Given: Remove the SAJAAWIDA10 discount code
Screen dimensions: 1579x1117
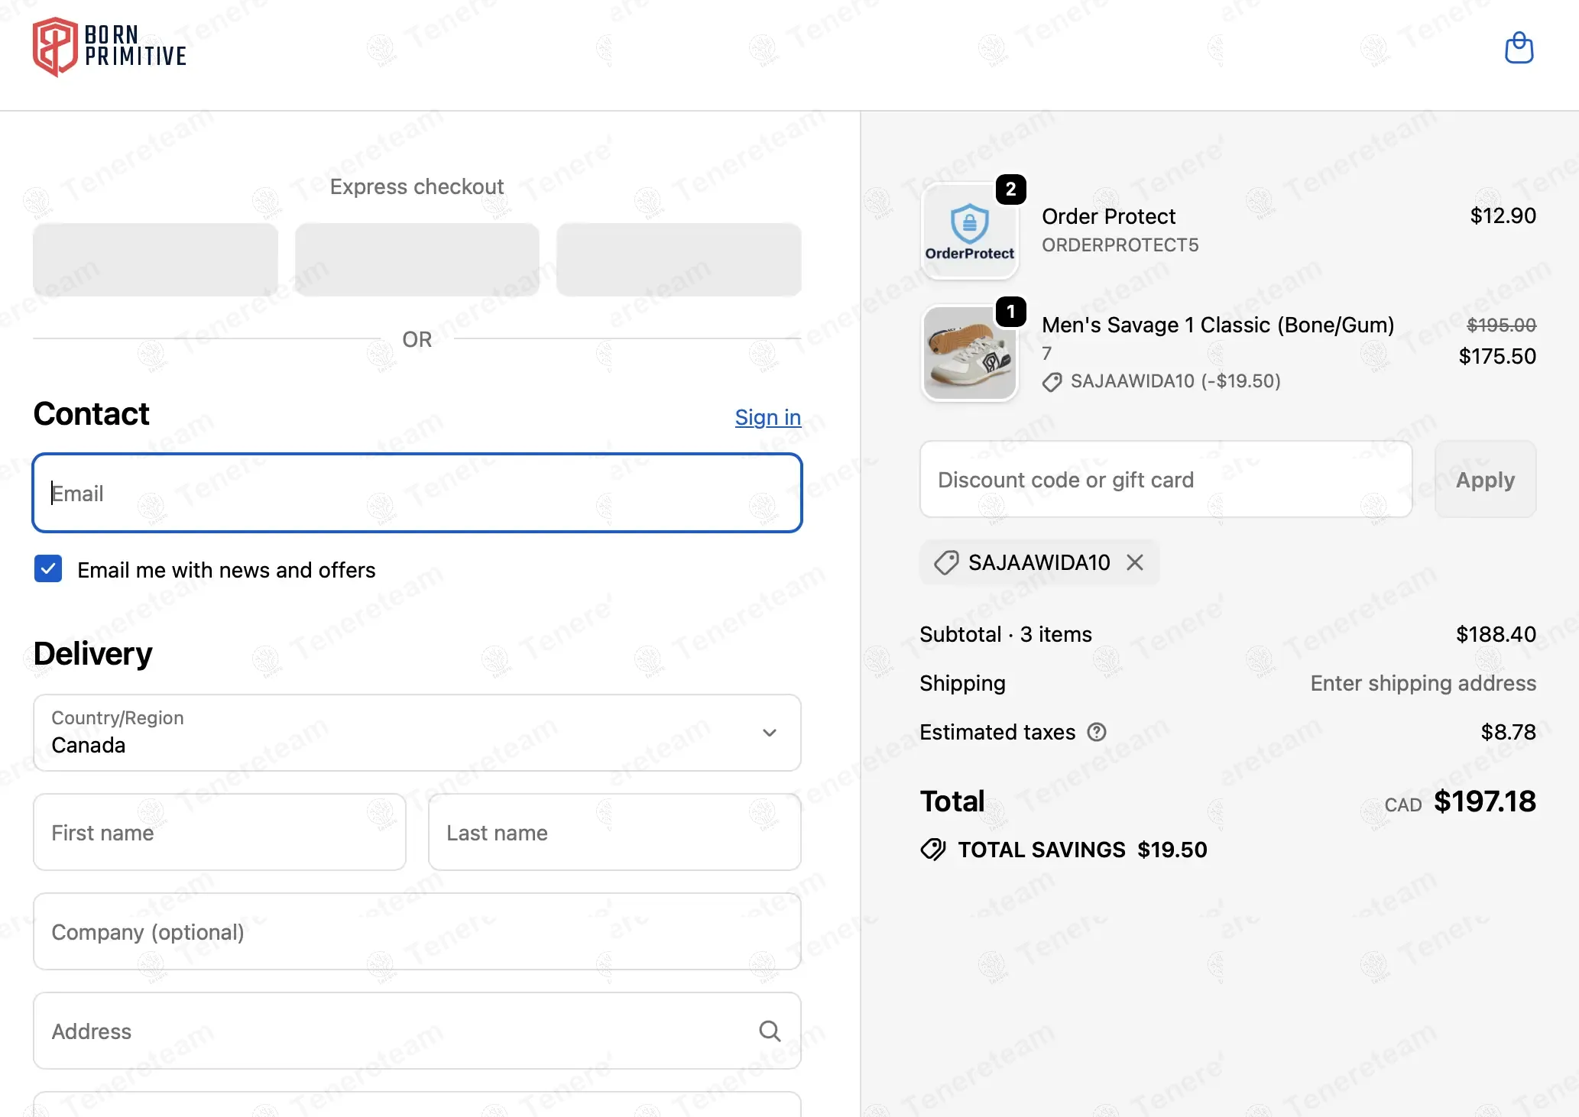Looking at the screenshot, I should pyautogui.click(x=1135, y=563).
